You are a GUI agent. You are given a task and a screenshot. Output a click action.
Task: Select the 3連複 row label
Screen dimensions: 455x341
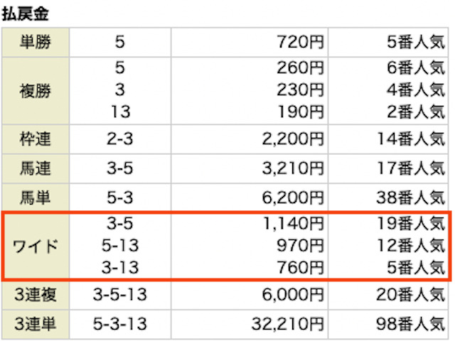[x=36, y=293]
